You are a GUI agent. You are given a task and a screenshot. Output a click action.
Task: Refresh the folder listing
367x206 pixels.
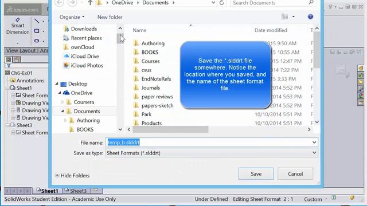pos(222,3)
